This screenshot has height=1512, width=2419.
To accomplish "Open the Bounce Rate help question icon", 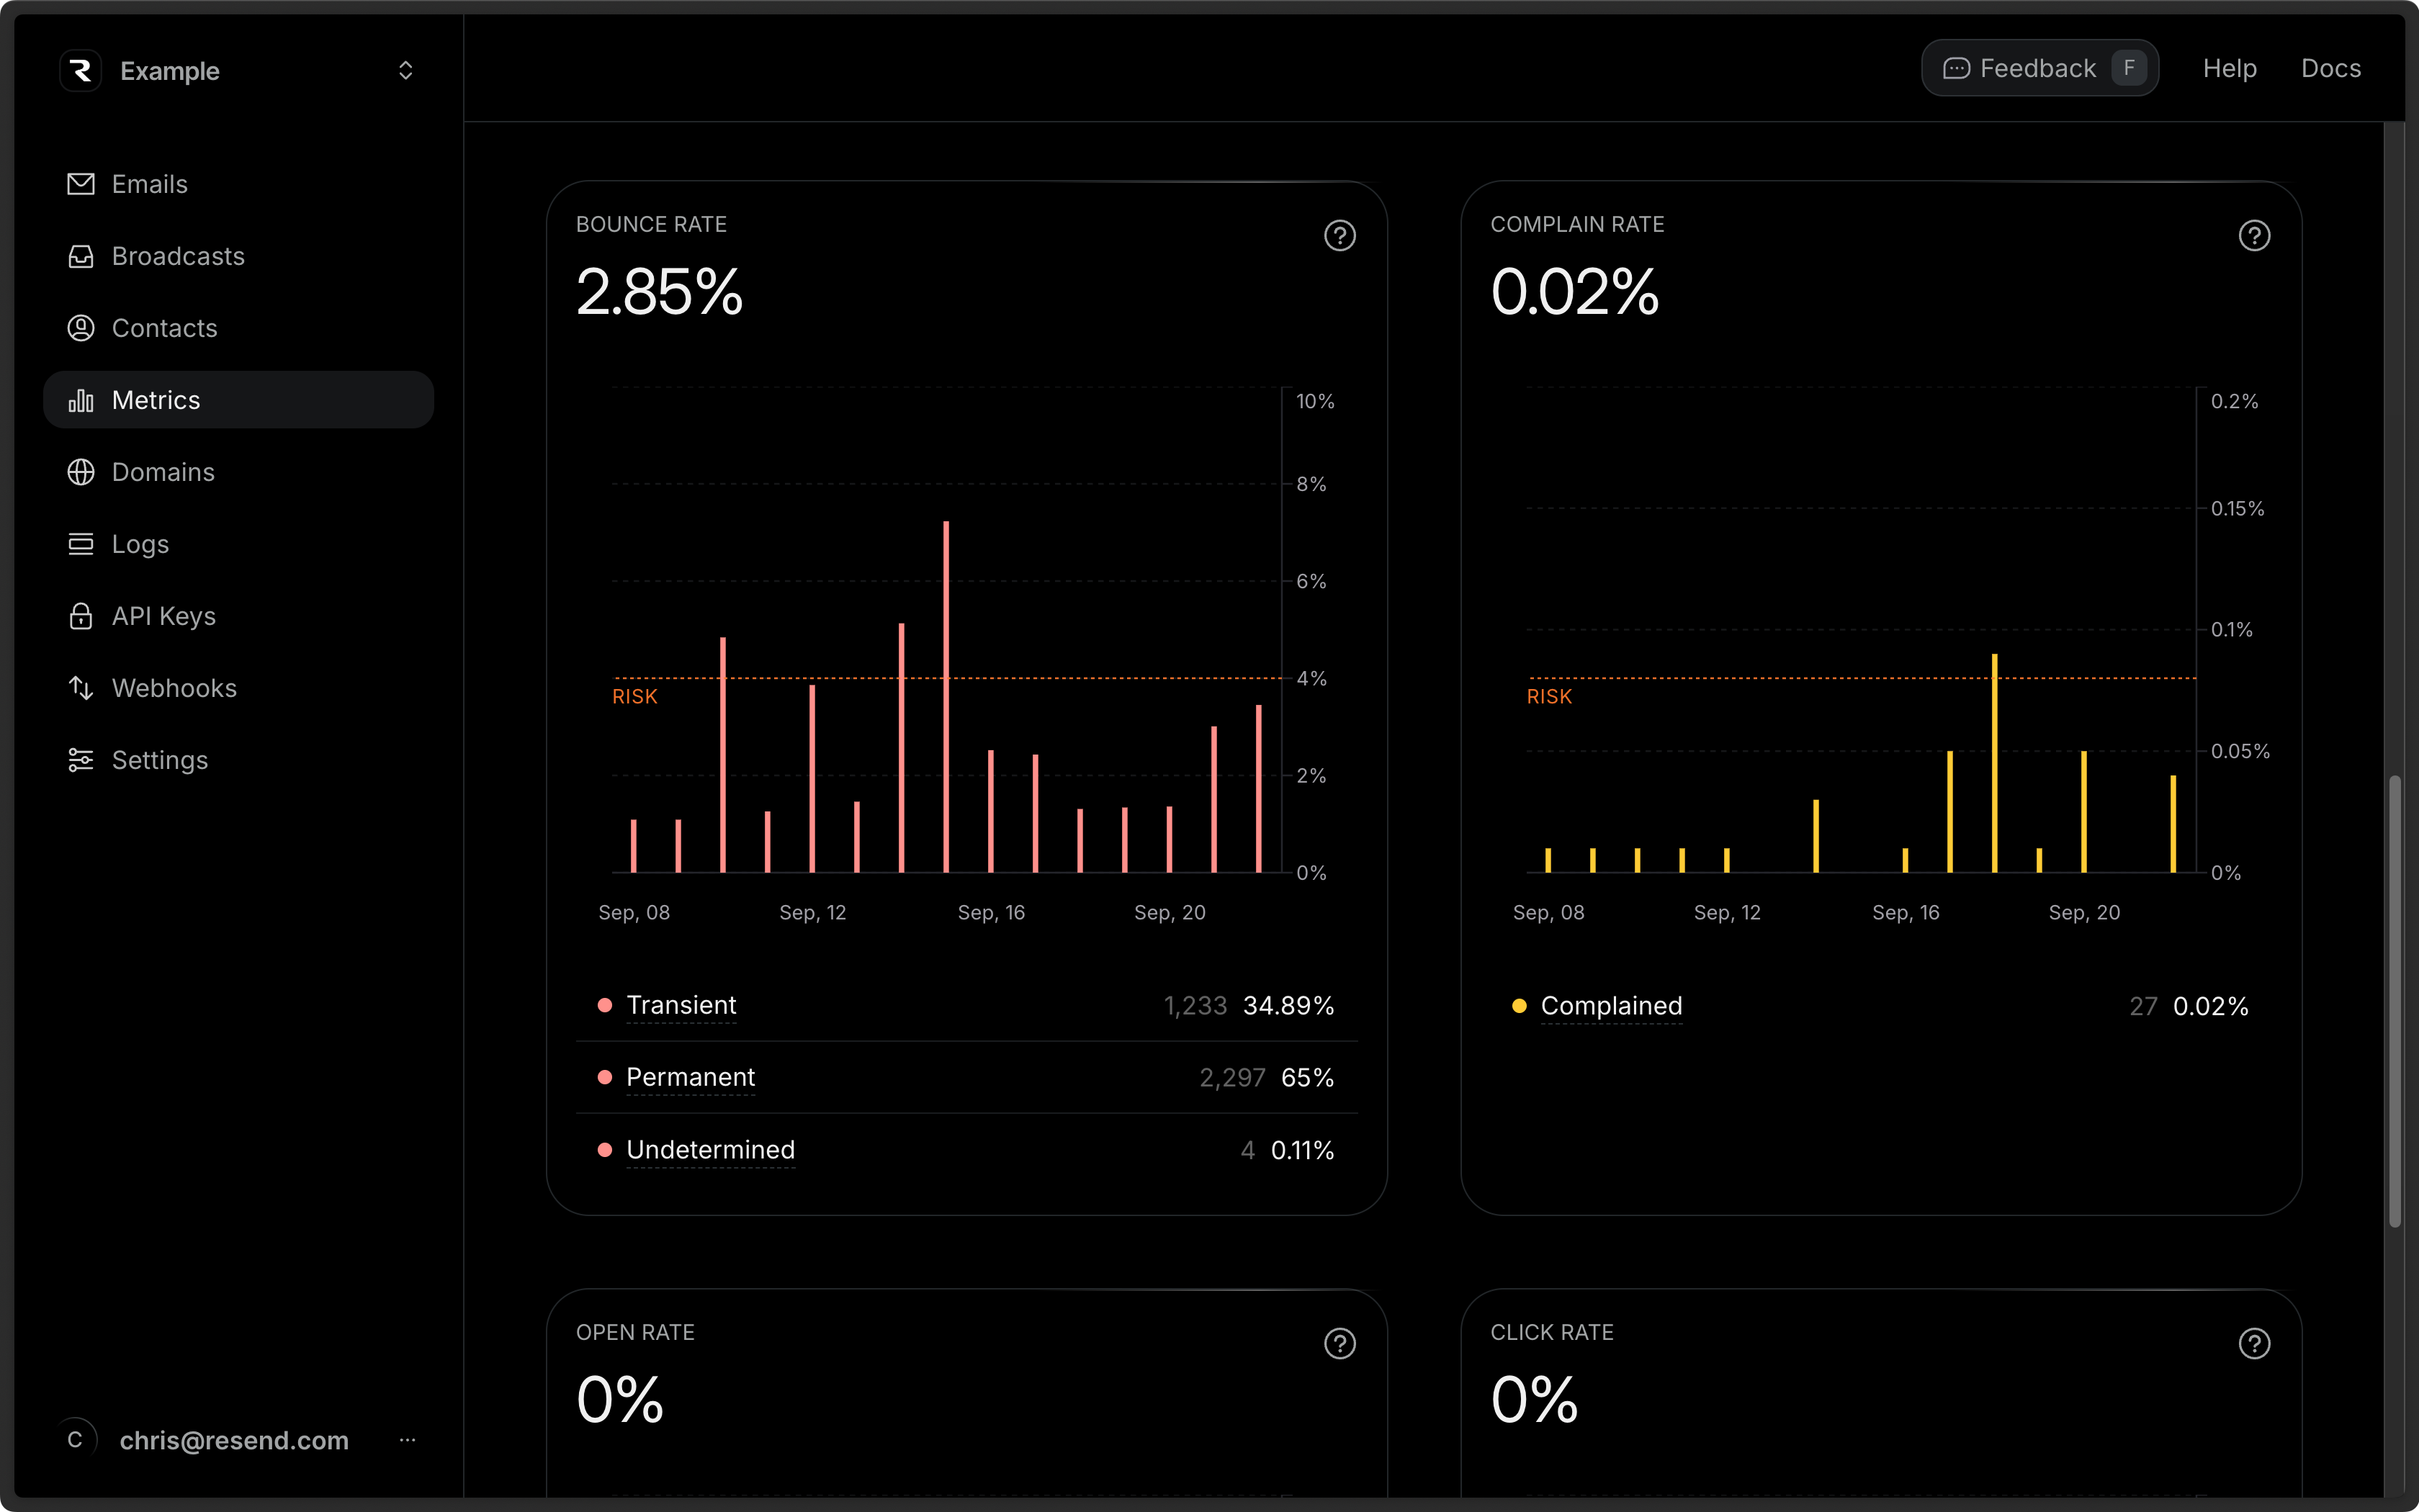I will pyautogui.click(x=1339, y=236).
